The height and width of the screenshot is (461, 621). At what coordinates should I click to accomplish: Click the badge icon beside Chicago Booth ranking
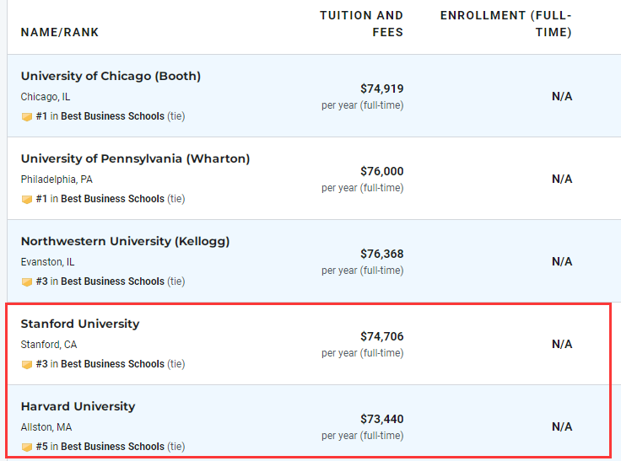pos(26,117)
